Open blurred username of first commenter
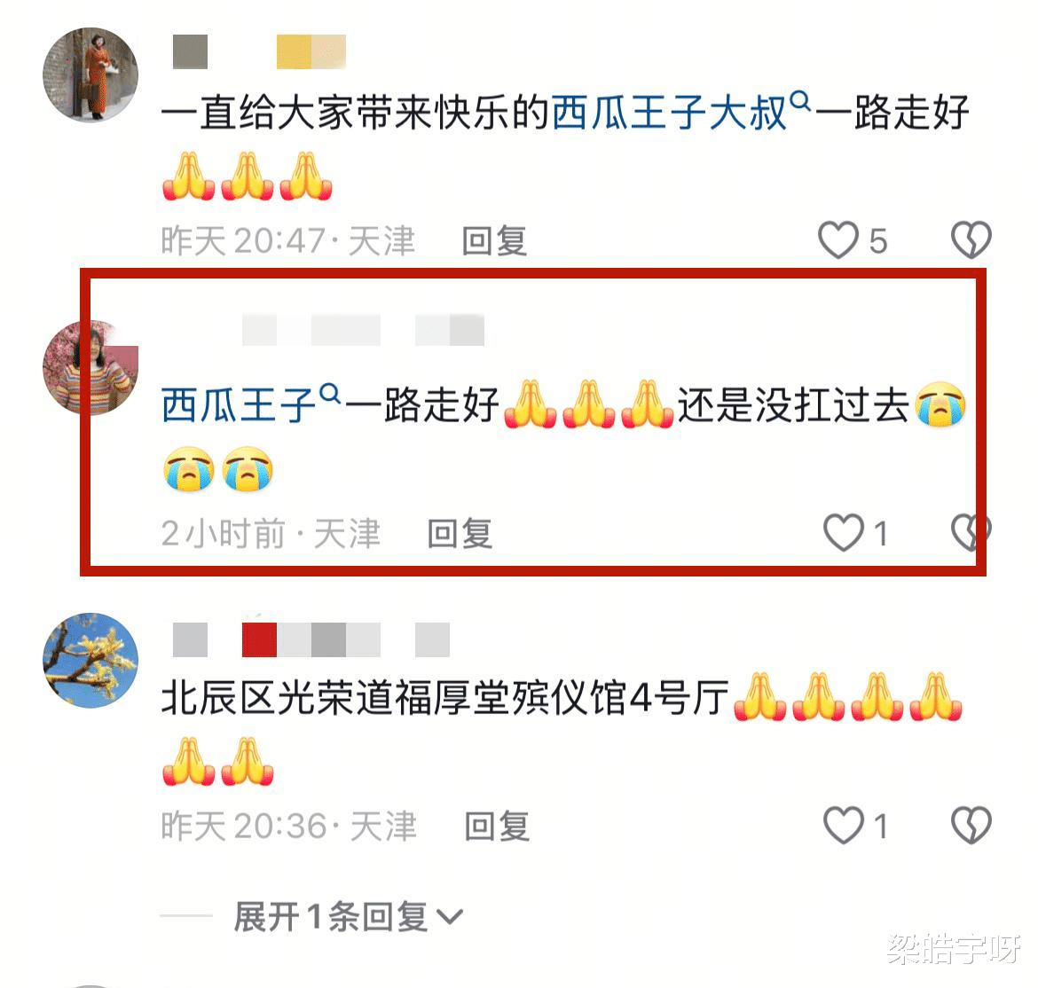1038x988 pixels. click(x=259, y=51)
